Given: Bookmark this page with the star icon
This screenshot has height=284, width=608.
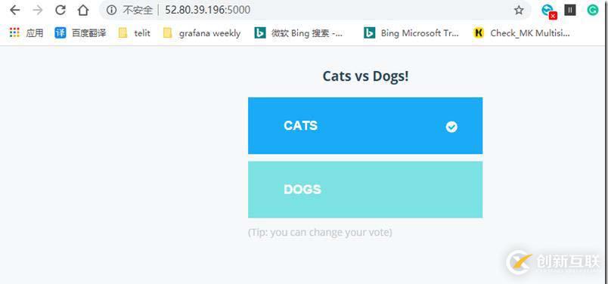Looking at the screenshot, I should (519, 11).
